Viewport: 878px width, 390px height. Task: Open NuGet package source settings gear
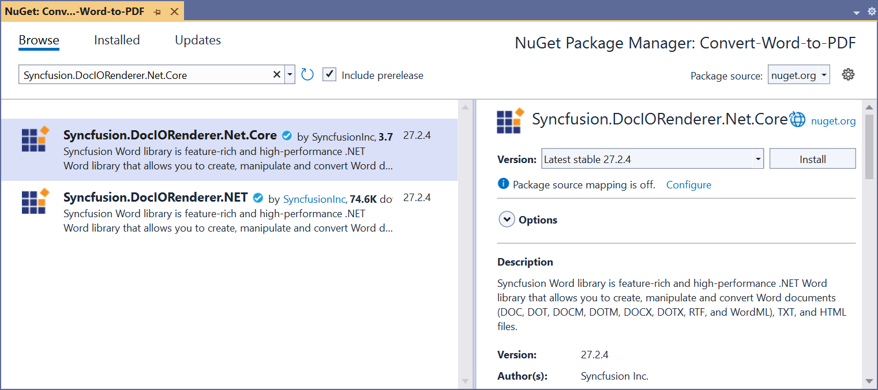[848, 74]
